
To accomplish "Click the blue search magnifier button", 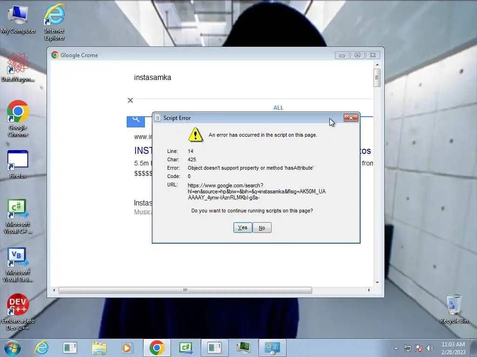I will coord(136,121).
